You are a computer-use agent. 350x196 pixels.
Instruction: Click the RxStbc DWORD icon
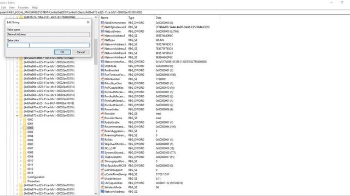pos(102,139)
